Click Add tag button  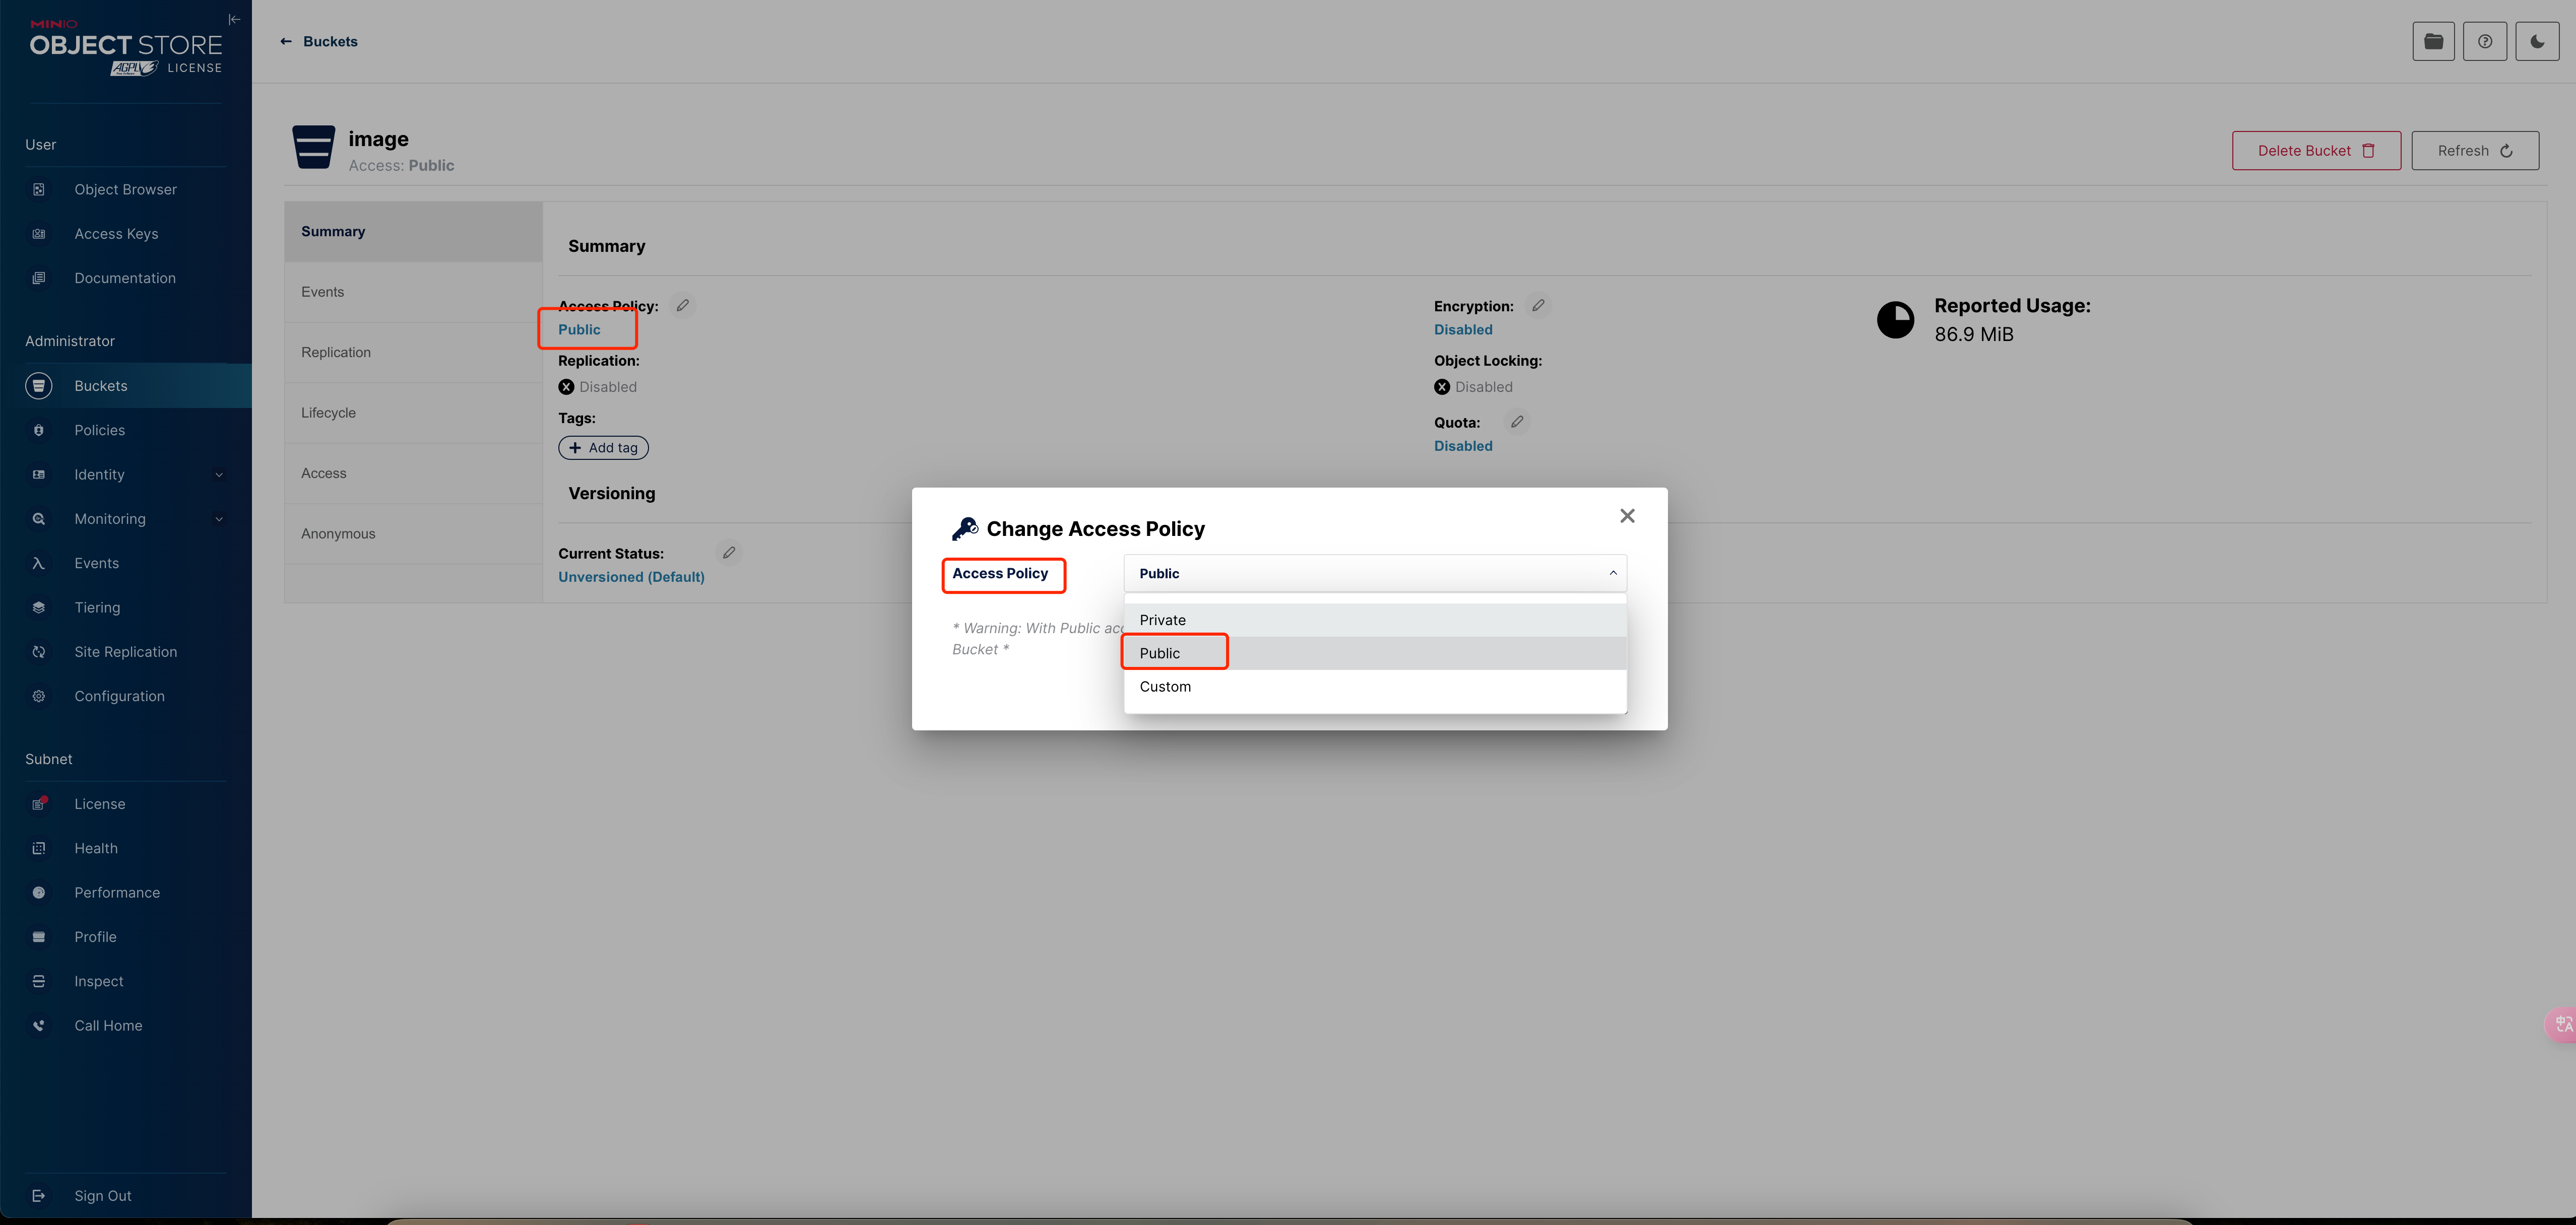point(603,448)
